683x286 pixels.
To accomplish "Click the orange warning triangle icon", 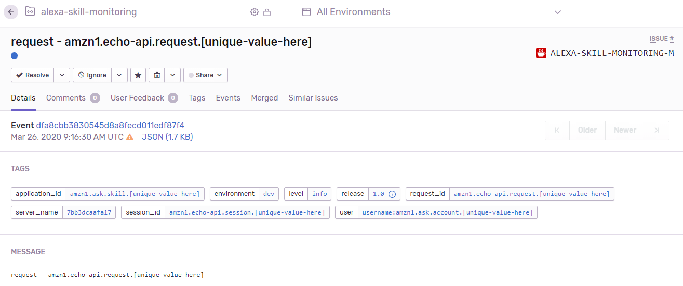I will (130, 137).
